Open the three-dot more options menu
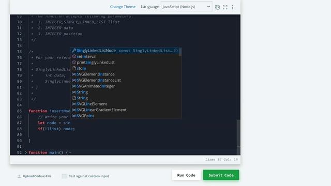This screenshot has width=331, height=186. [233, 7]
